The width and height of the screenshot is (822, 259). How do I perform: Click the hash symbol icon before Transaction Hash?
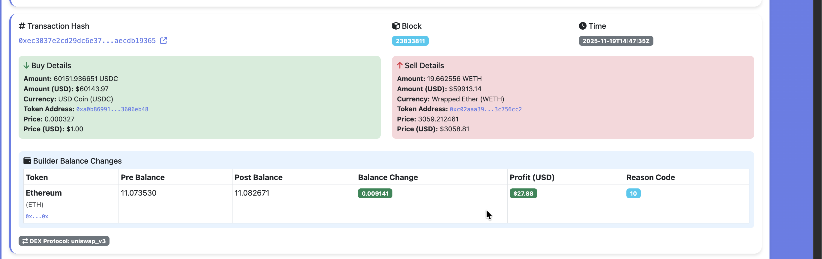pyautogui.click(x=22, y=26)
